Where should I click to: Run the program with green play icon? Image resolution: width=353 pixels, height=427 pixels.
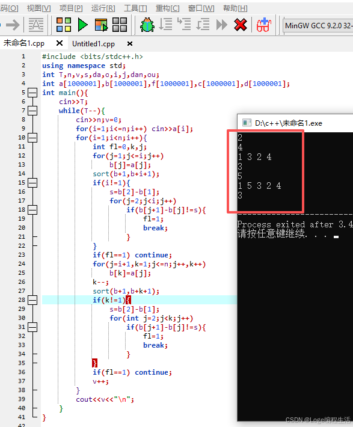82,25
